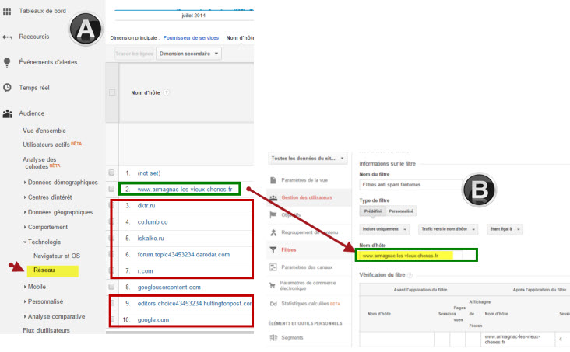Click the Nom du filtre input field

[411, 185]
